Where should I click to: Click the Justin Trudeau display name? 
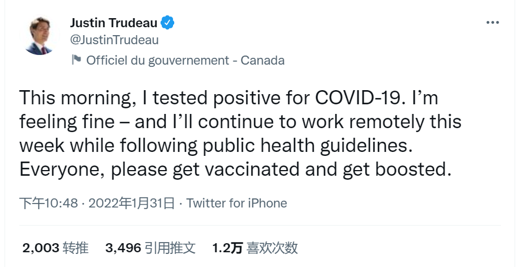(113, 23)
